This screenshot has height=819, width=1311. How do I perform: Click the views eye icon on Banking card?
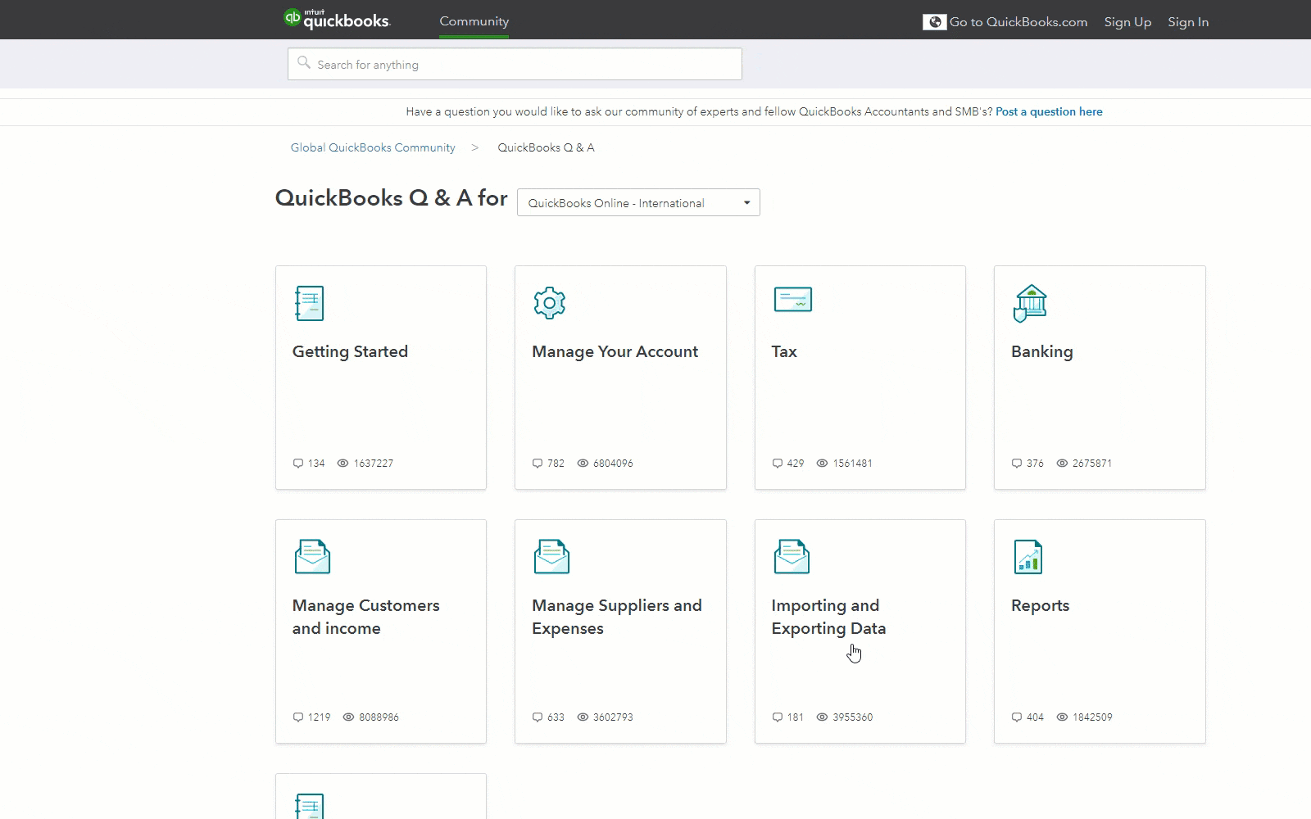tap(1061, 463)
